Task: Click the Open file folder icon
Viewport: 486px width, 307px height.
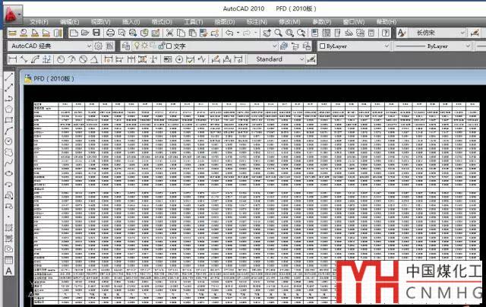Action: coord(85,33)
